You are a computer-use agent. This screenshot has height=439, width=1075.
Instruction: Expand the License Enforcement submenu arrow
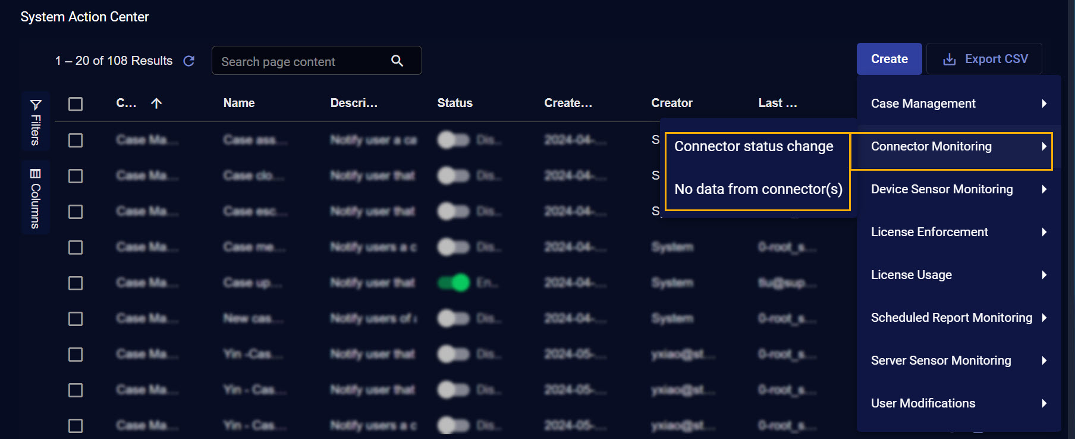tap(1044, 232)
